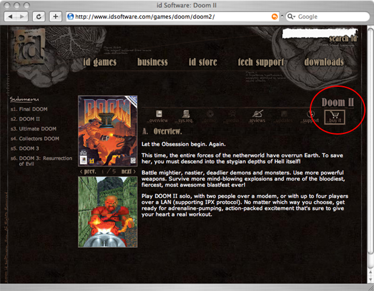The height and width of the screenshot is (291, 374).
Task: Click the search id link
Action: 342,38
